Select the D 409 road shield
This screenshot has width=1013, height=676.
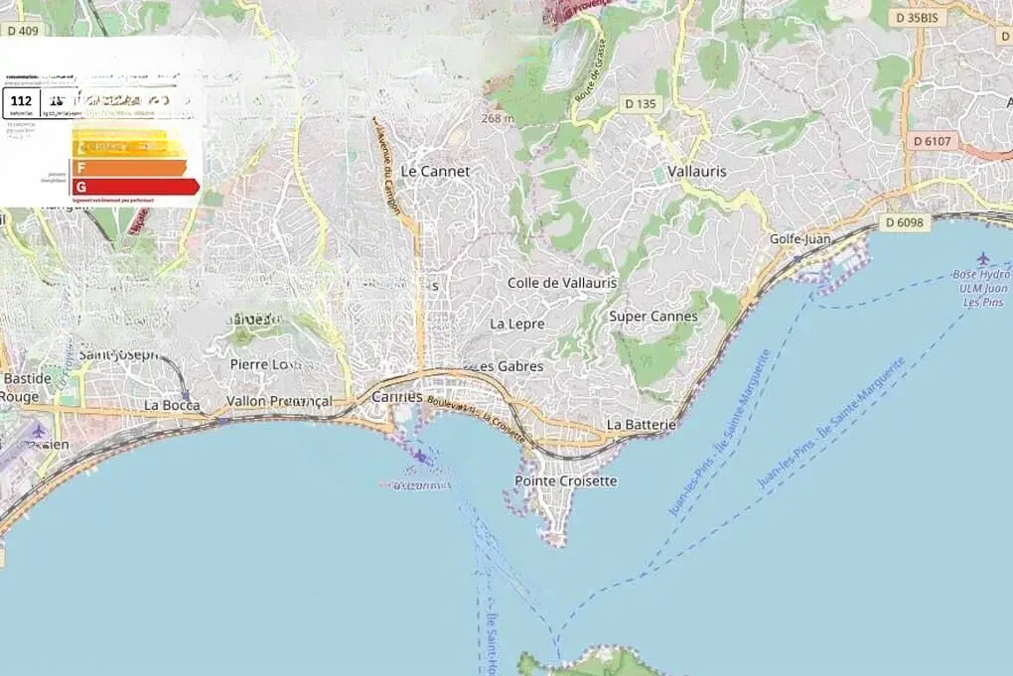pyautogui.click(x=23, y=31)
